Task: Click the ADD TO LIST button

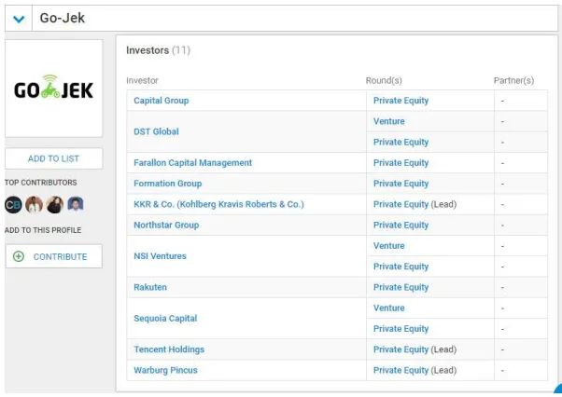Action: 54,158
